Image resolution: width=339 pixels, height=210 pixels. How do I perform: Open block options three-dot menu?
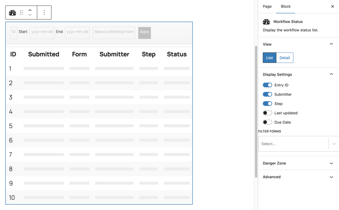tap(44, 13)
